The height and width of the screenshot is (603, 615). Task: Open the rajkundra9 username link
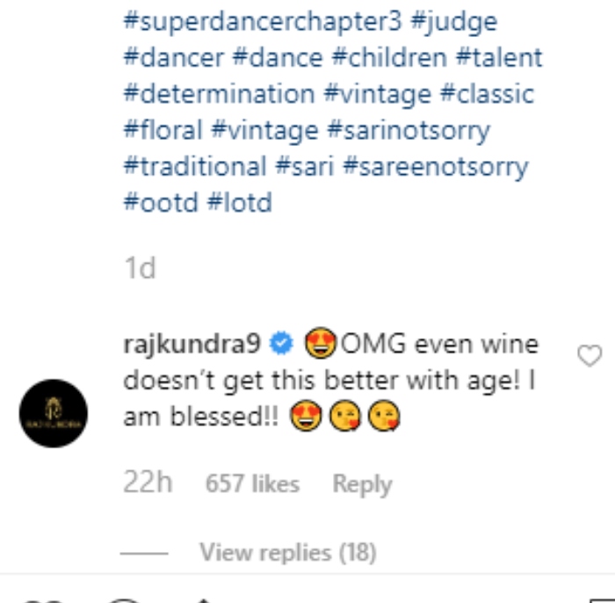coord(192,345)
